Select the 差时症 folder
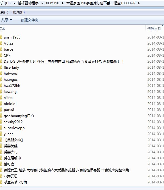 (x=9, y=164)
